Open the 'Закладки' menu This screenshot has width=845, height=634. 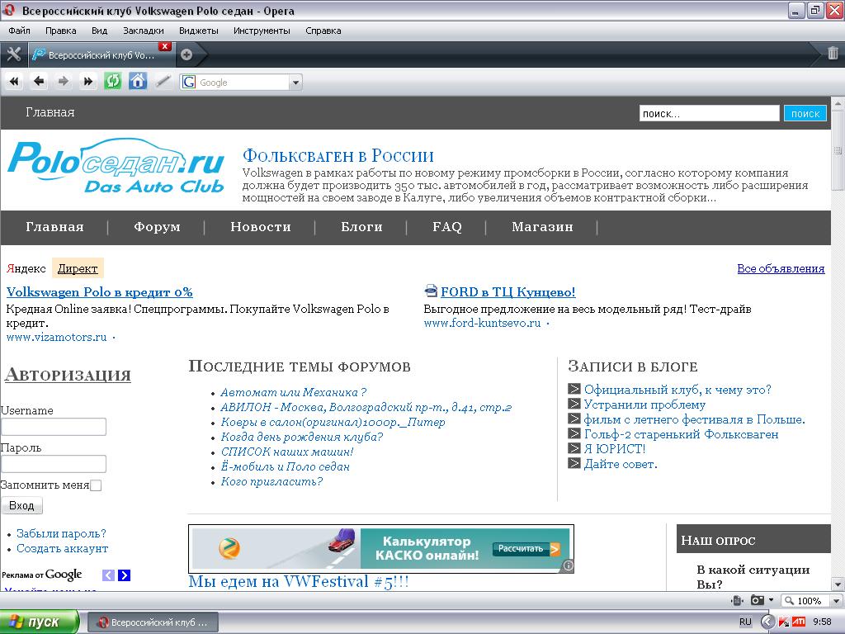pyautogui.click(x=143, y=31)
